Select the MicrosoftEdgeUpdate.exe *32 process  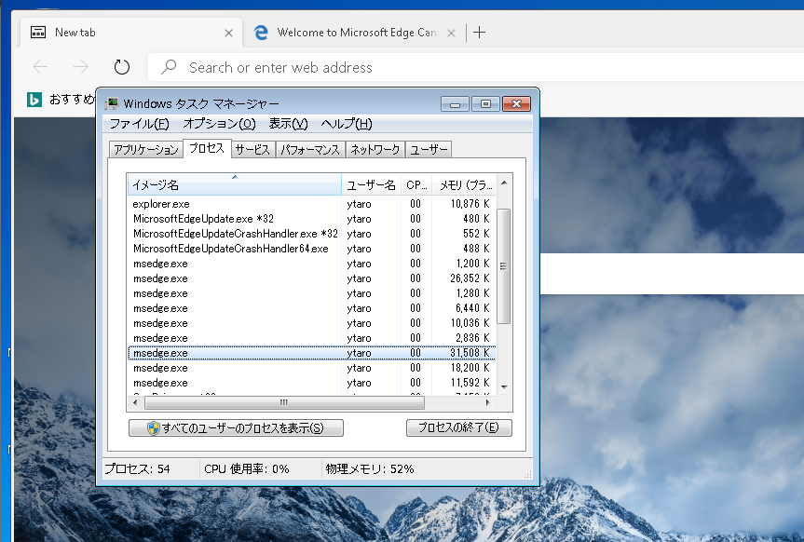311,219
